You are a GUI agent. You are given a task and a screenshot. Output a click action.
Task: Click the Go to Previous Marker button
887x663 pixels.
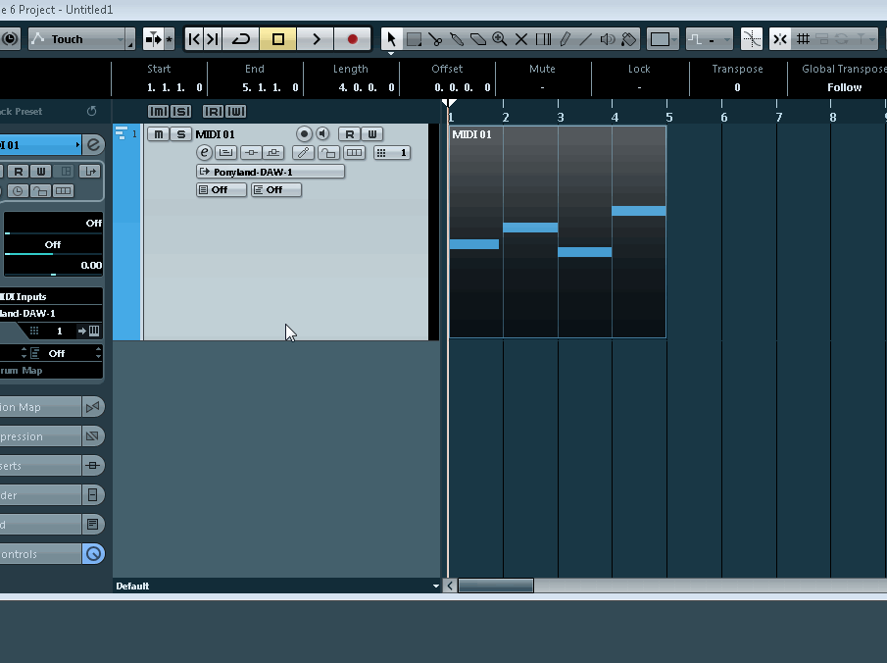point(194,39)
